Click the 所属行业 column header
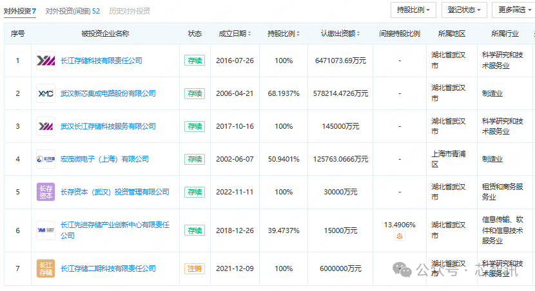535x291 pixels. pos(505,33)
